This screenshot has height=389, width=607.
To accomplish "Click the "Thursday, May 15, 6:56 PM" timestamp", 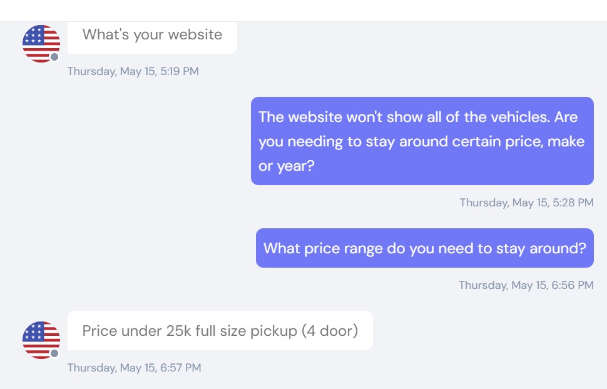I will [526, 285].
